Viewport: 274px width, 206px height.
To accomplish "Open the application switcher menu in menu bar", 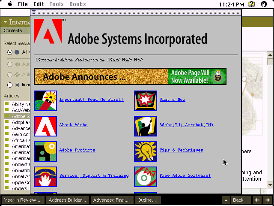I will coord(264,4).
